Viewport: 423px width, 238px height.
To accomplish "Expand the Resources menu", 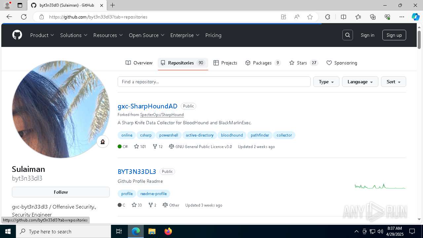I will tap(108, 35).
